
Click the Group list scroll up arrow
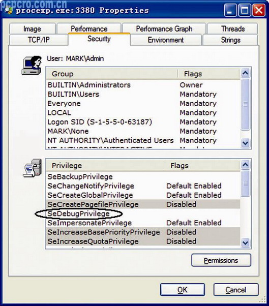tap(245, 73)
